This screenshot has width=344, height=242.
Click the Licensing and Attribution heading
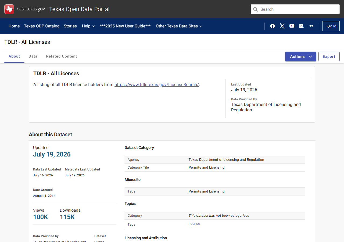pos(146,238)
